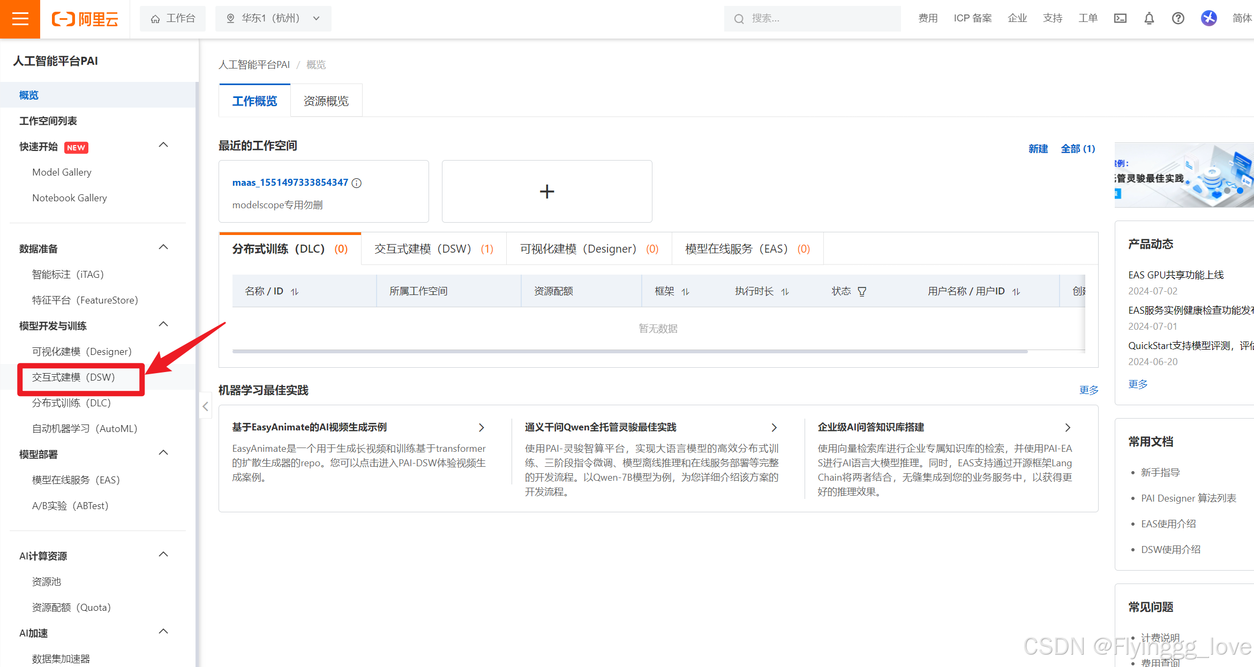Viewport: 1254px width, 667px height.
Task: Open the 工单 top menu
Action: point(1088,18)
